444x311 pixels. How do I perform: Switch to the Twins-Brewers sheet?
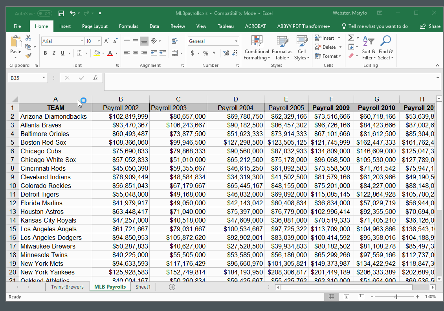pyautogui.click(x=67, y=287)
